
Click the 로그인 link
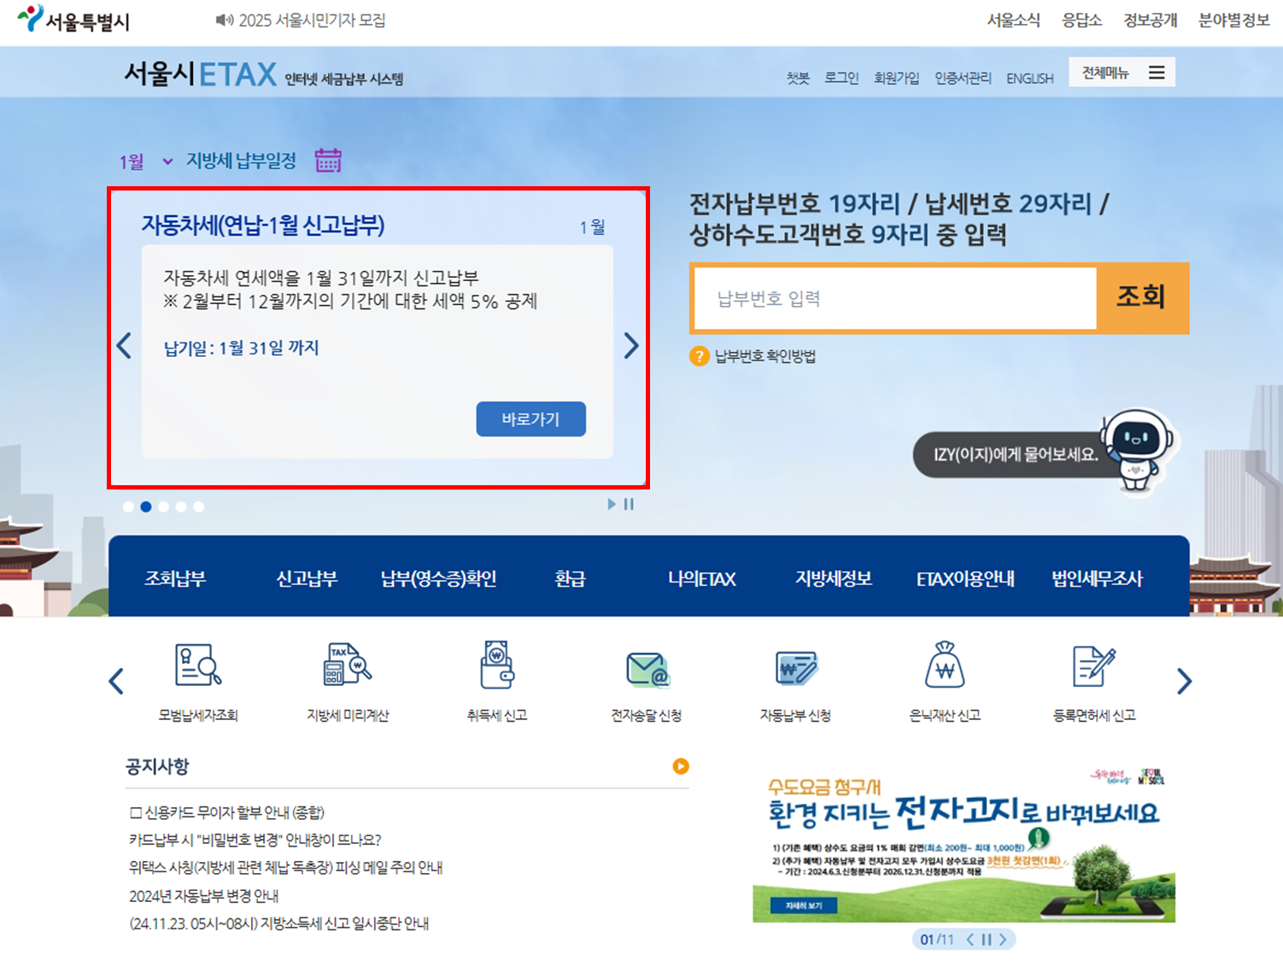point(841,78)
